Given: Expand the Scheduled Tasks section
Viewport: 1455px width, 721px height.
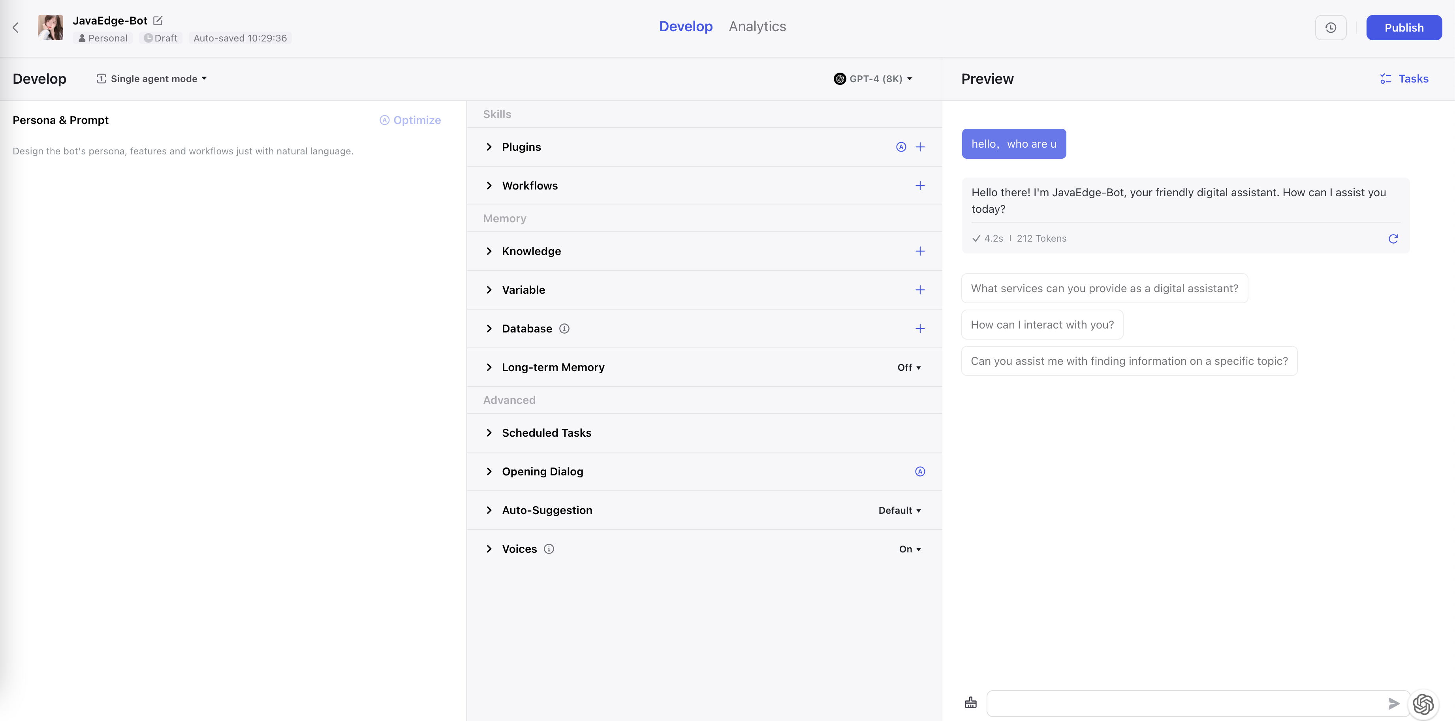Looking at the screenshot, I should coord(489,433).
